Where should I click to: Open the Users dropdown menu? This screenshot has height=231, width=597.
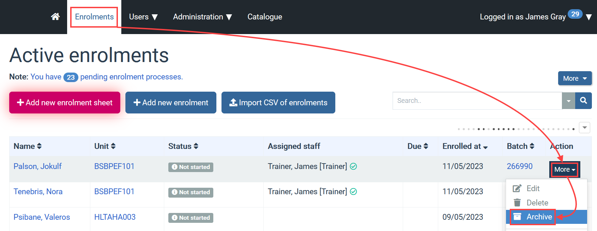click(x=143, y=16)
